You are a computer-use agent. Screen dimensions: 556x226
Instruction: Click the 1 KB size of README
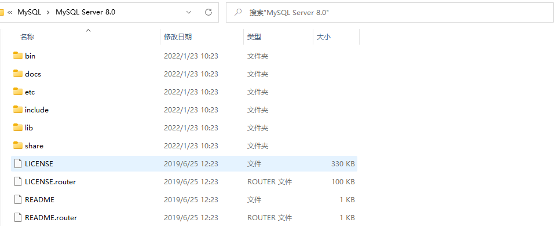(347, 200)
